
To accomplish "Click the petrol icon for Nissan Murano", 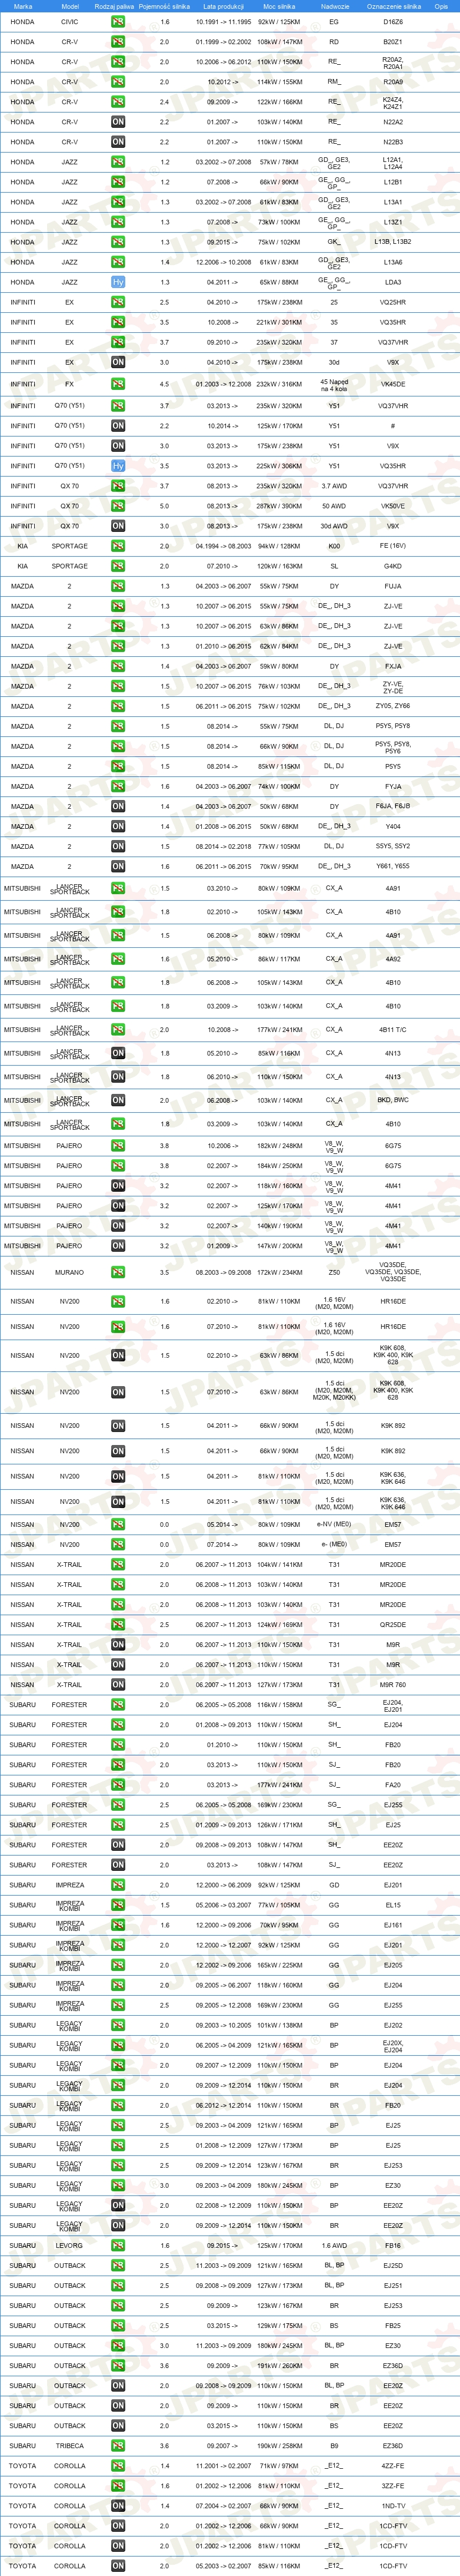I will pyautogui.click(x=118, y=1273).
